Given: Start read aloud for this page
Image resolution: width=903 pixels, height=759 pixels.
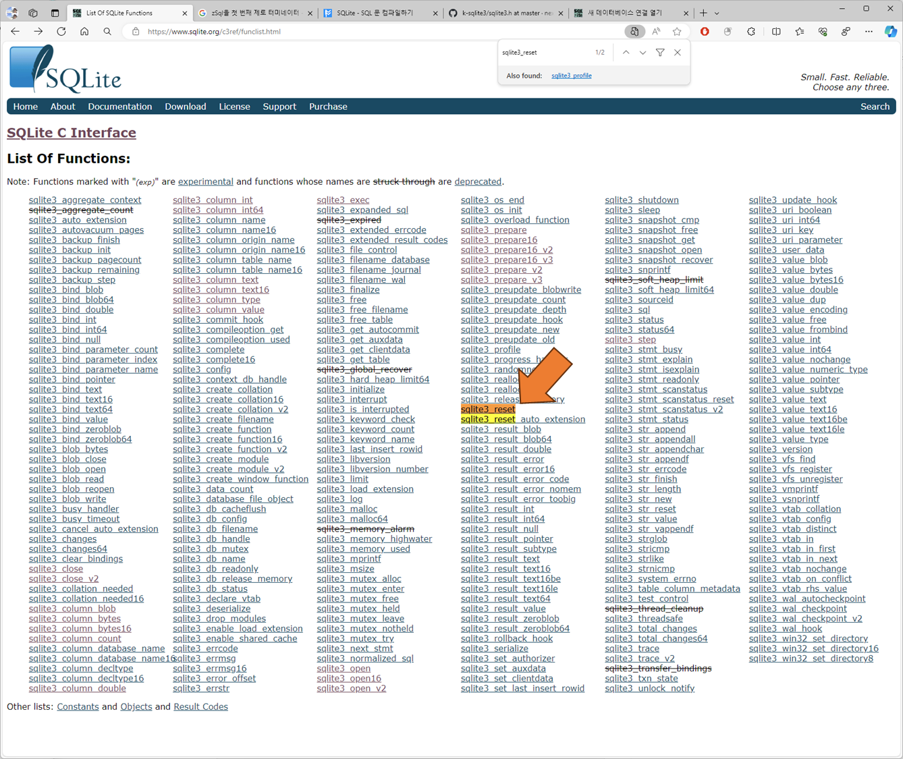Looking at the screenshot, I should point(656,32).
